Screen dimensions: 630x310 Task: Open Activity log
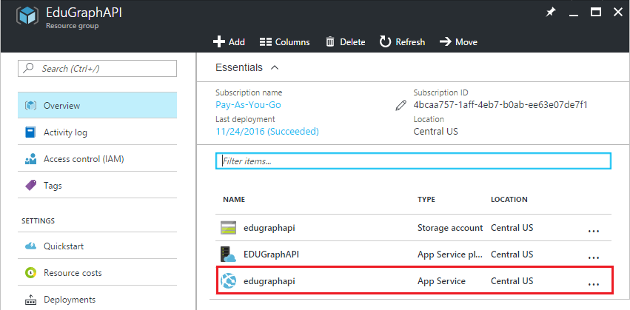coord(97,132)
